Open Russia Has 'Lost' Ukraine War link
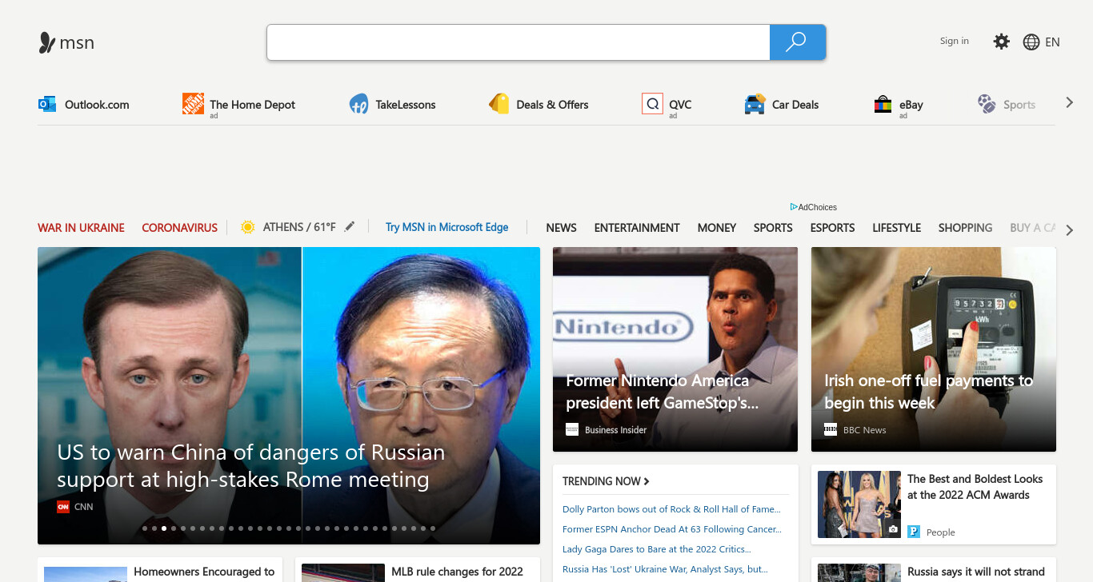 (665, 569)
